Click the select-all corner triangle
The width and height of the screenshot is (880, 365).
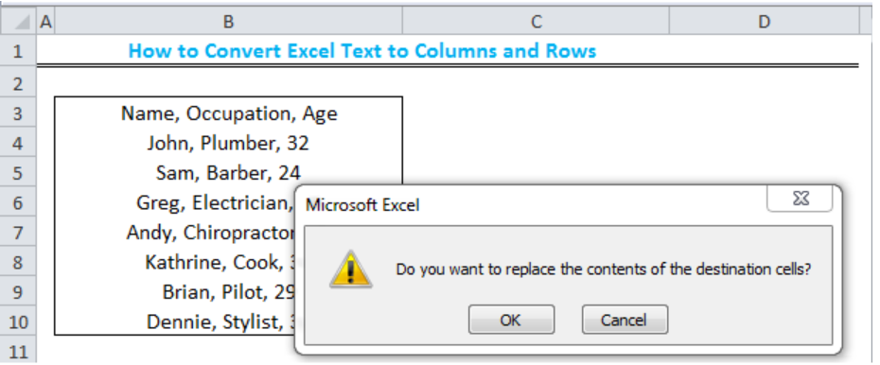click(x=19, y=22)
